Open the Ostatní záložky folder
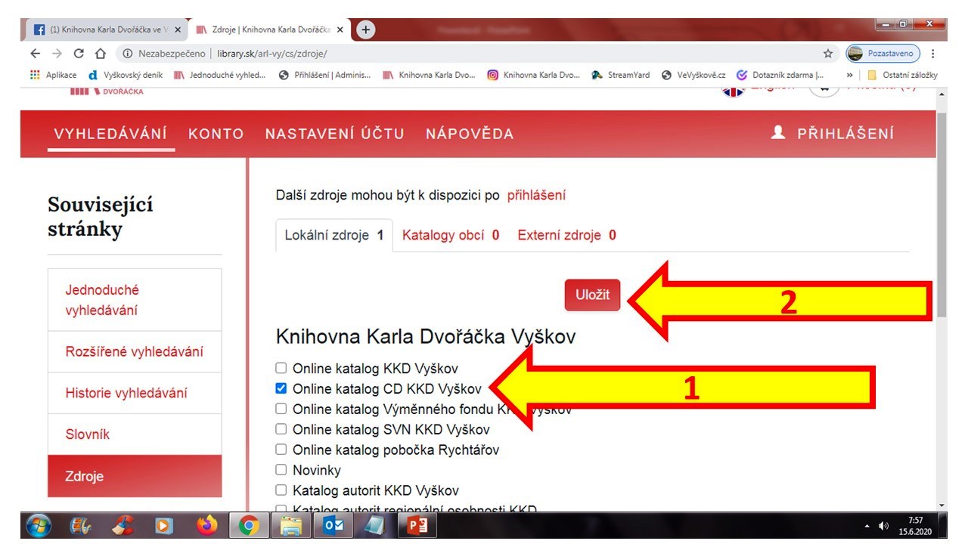Viewport: 968px width, 544px height. click(x=902, y=75)
